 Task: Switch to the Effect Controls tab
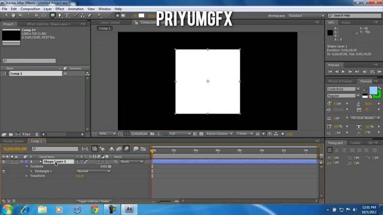point(48,24)
